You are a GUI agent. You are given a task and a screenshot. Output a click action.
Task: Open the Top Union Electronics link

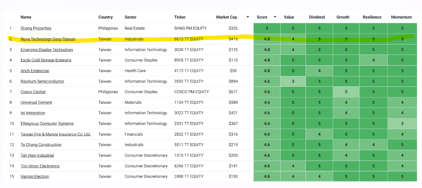(40, 166)
